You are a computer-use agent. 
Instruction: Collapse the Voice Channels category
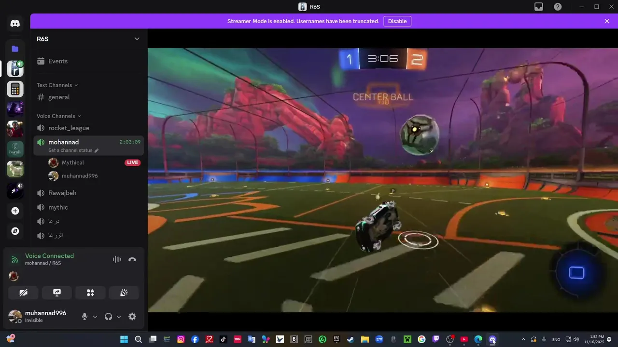pyautogui.click(x=59, y=116)
